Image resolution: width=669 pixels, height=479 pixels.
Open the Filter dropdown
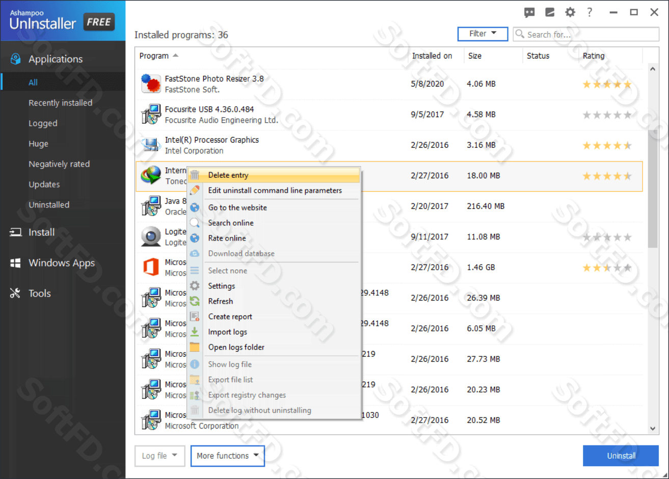(483, 34)
